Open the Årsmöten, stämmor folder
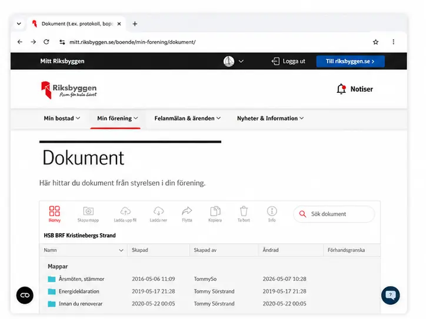This screenshot has width=426, height=319. pyautogui.click(x=82, y=279)
